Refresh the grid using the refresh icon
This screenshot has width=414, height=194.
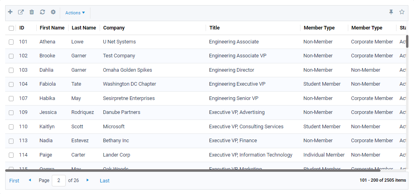tap(42, 12)
